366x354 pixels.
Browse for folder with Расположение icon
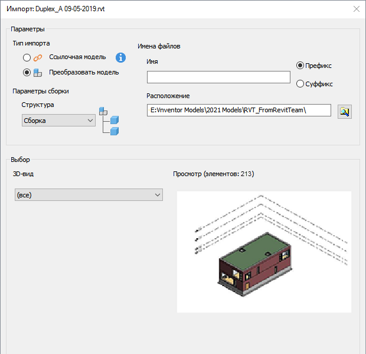[345, 112]
